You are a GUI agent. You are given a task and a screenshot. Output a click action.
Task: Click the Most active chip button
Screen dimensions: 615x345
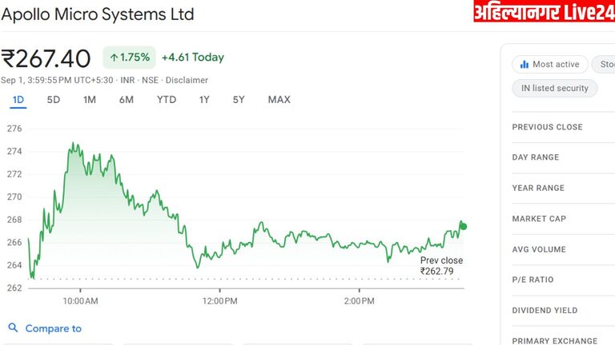point(550,65)
